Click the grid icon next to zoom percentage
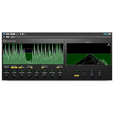The width and height of the screenshot is (114, 114). coord(23,34)
